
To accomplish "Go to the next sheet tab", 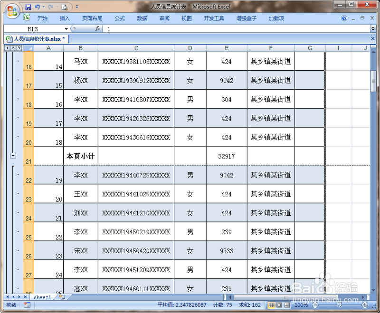I will (19, 297).
